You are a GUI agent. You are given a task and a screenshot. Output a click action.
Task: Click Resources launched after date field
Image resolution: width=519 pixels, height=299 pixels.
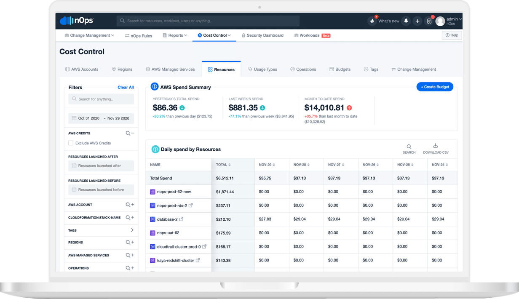pos(101,166)
